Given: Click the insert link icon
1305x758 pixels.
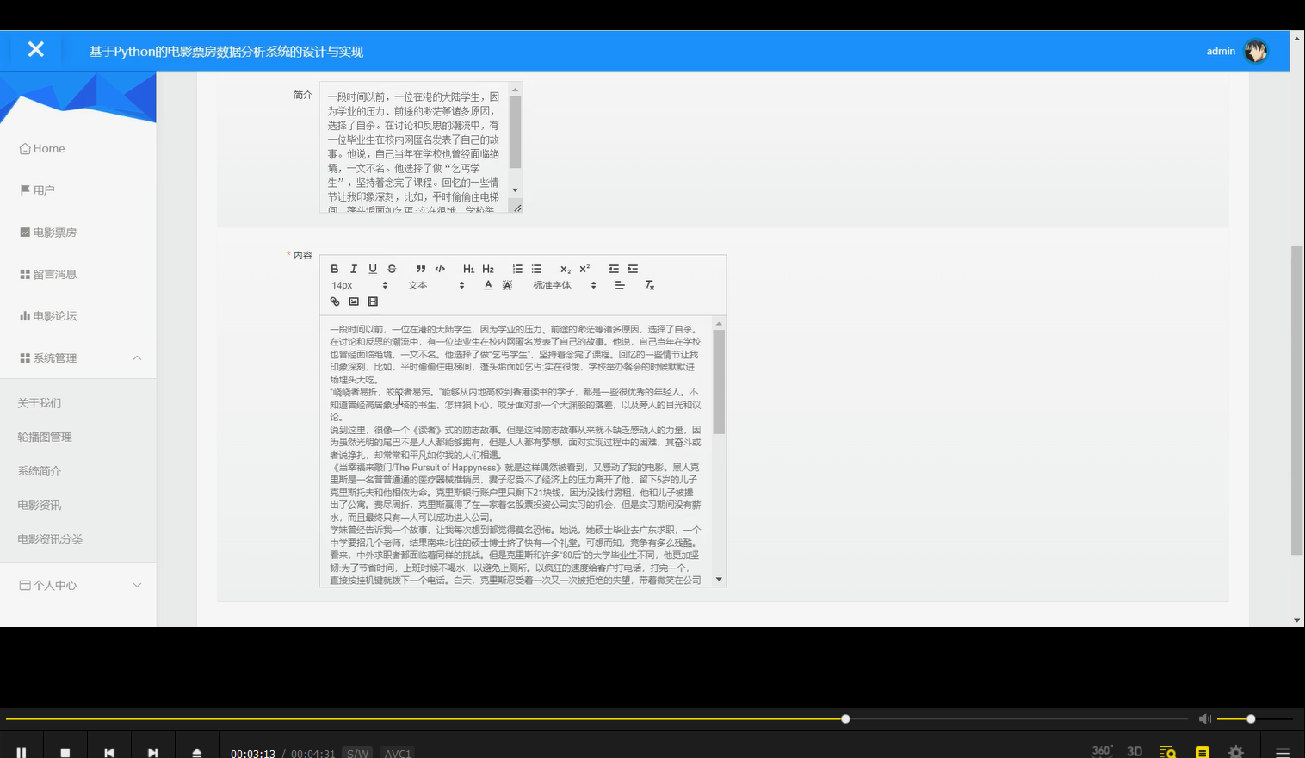Looking at the screenshot, I should (335, 301).
